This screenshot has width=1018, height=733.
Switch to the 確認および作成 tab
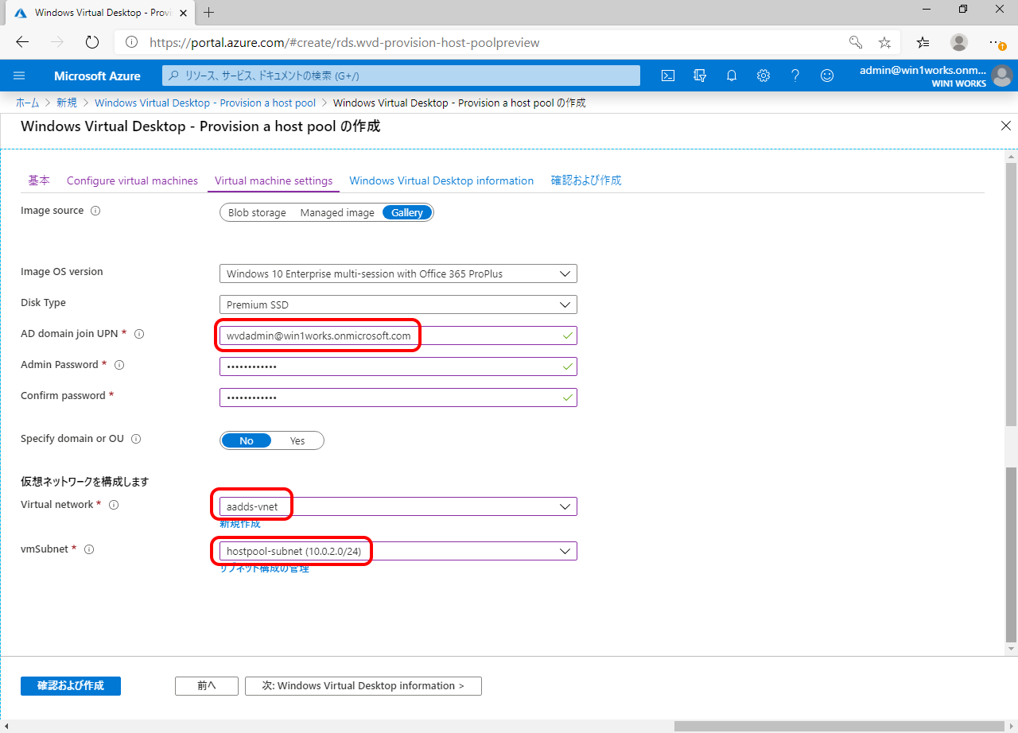(586, 180)
